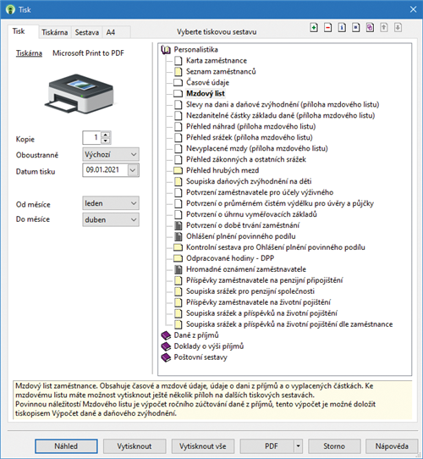Click the Datum tisku date field 09.01.2021
The height and width of the screenshot is (459, 423).
[105, 169]
